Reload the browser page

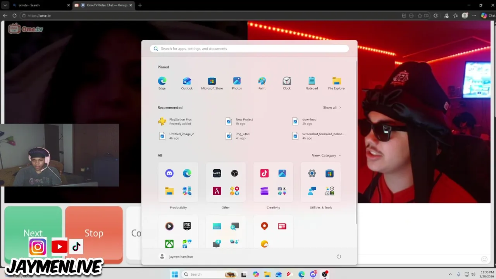[14, 15]
